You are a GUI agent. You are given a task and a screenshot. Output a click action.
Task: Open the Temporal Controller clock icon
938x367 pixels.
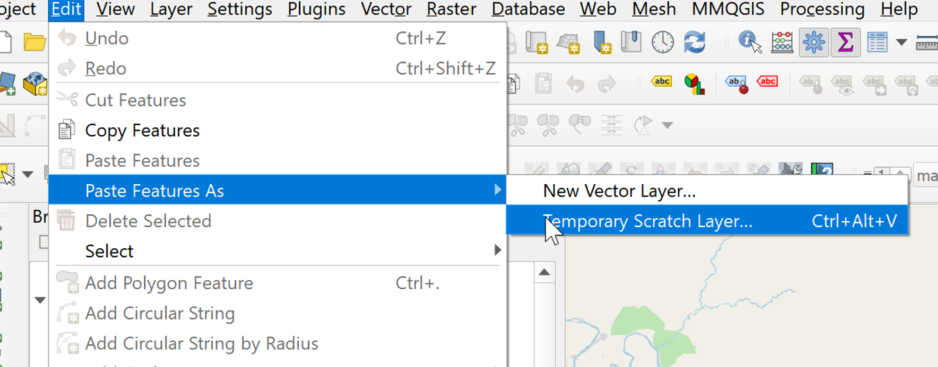click(x=662, y=42)
